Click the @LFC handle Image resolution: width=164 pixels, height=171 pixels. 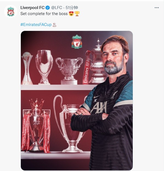56,8
